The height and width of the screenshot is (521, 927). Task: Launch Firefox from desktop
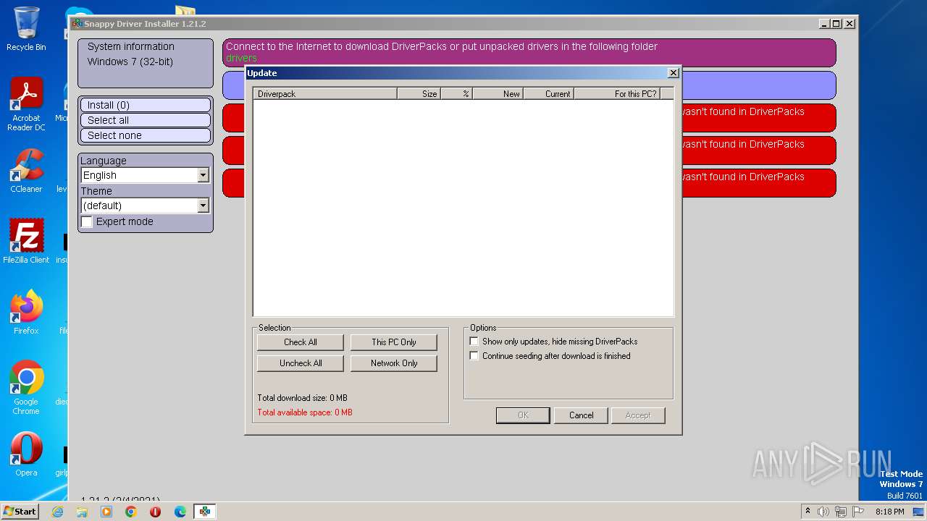point(26,313)
